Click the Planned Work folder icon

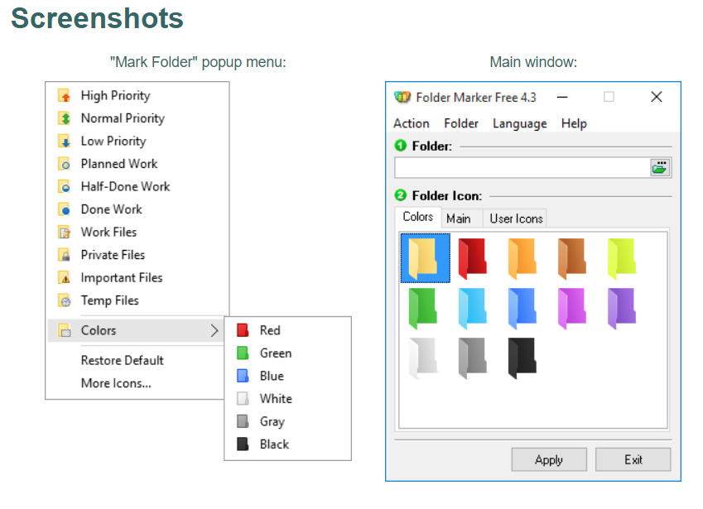(x=65, y=164)
